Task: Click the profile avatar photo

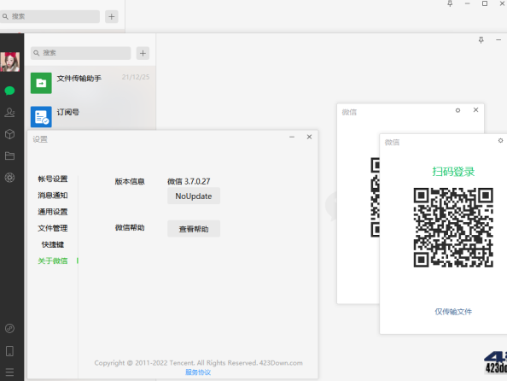Action: coord(10,62)
